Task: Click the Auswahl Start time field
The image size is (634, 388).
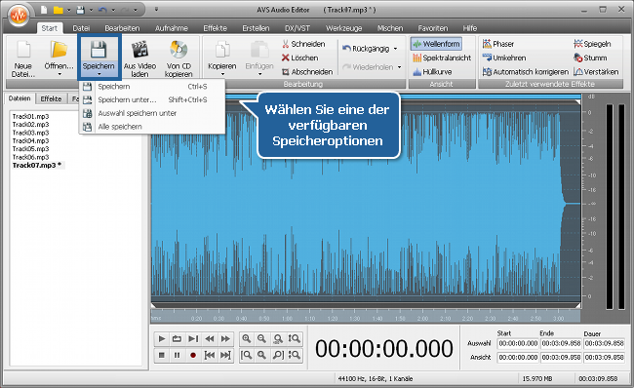Action: click(x=518, y=343)
